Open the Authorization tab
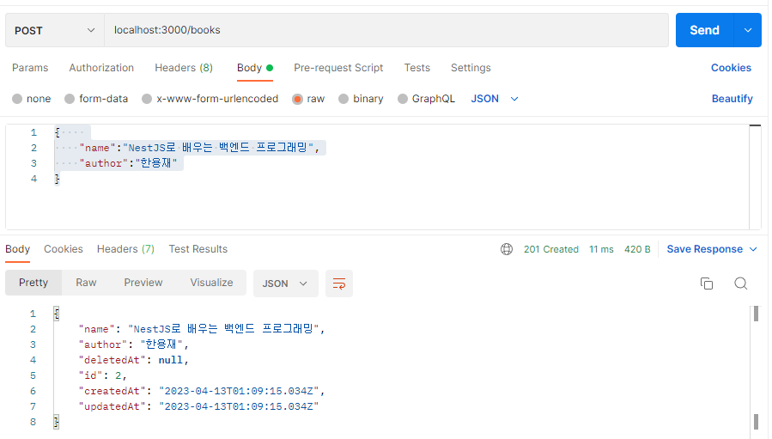 pyautogui.click(x=101, y=68)
